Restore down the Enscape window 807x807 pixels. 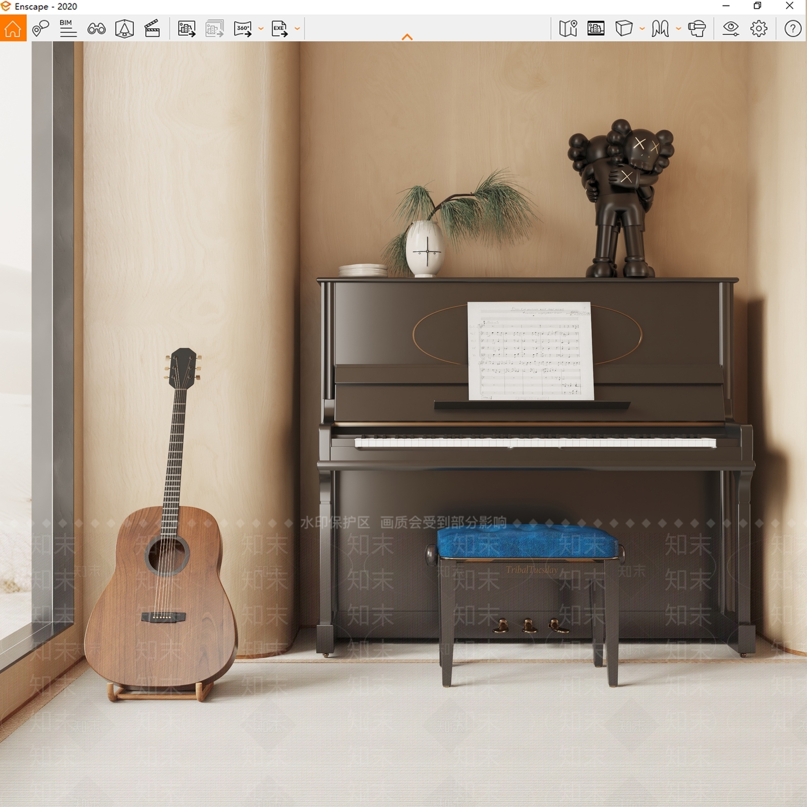pyautogui.click(x=758, y=6)
